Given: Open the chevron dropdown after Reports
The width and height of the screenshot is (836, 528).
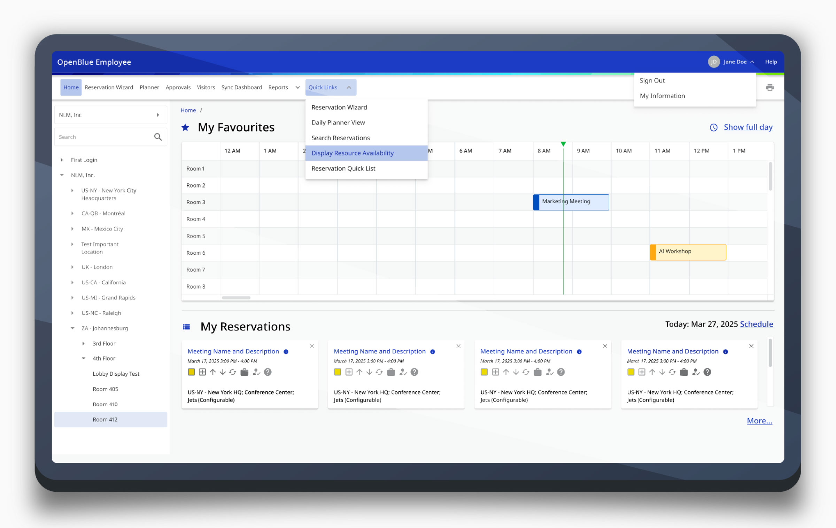Looking at the screenshot, I should [x=298, y=87].
